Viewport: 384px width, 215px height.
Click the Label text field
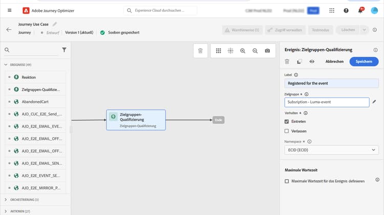(332, 83)
